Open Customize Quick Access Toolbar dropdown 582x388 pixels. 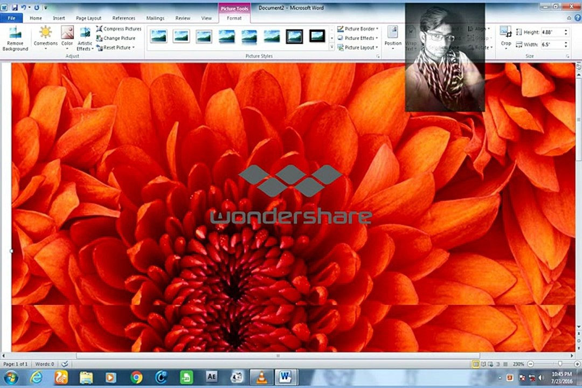(46, 8)
